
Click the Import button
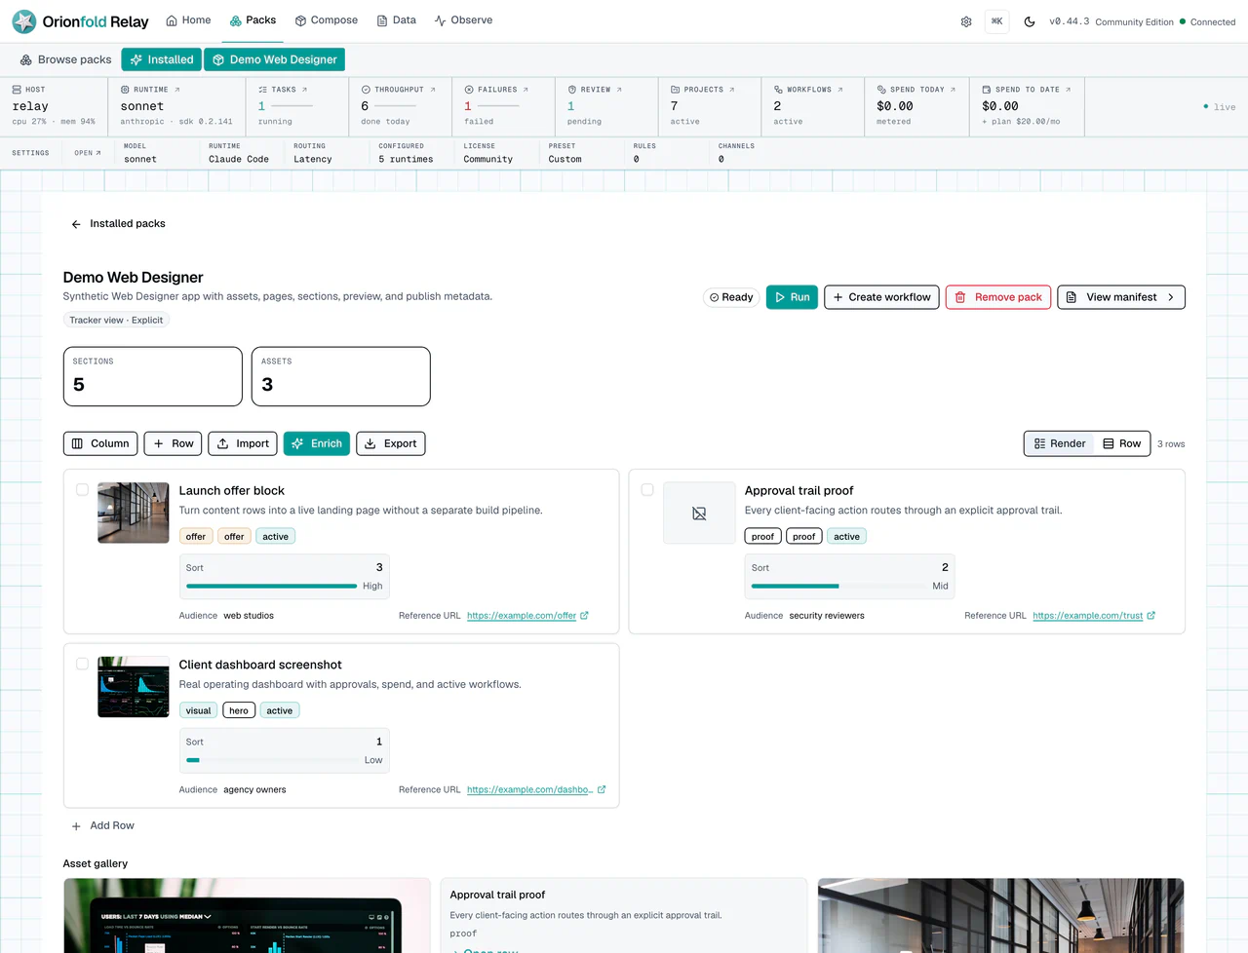243,443
